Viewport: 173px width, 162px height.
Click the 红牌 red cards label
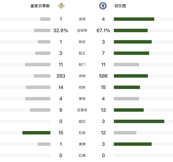pos(82,155)
